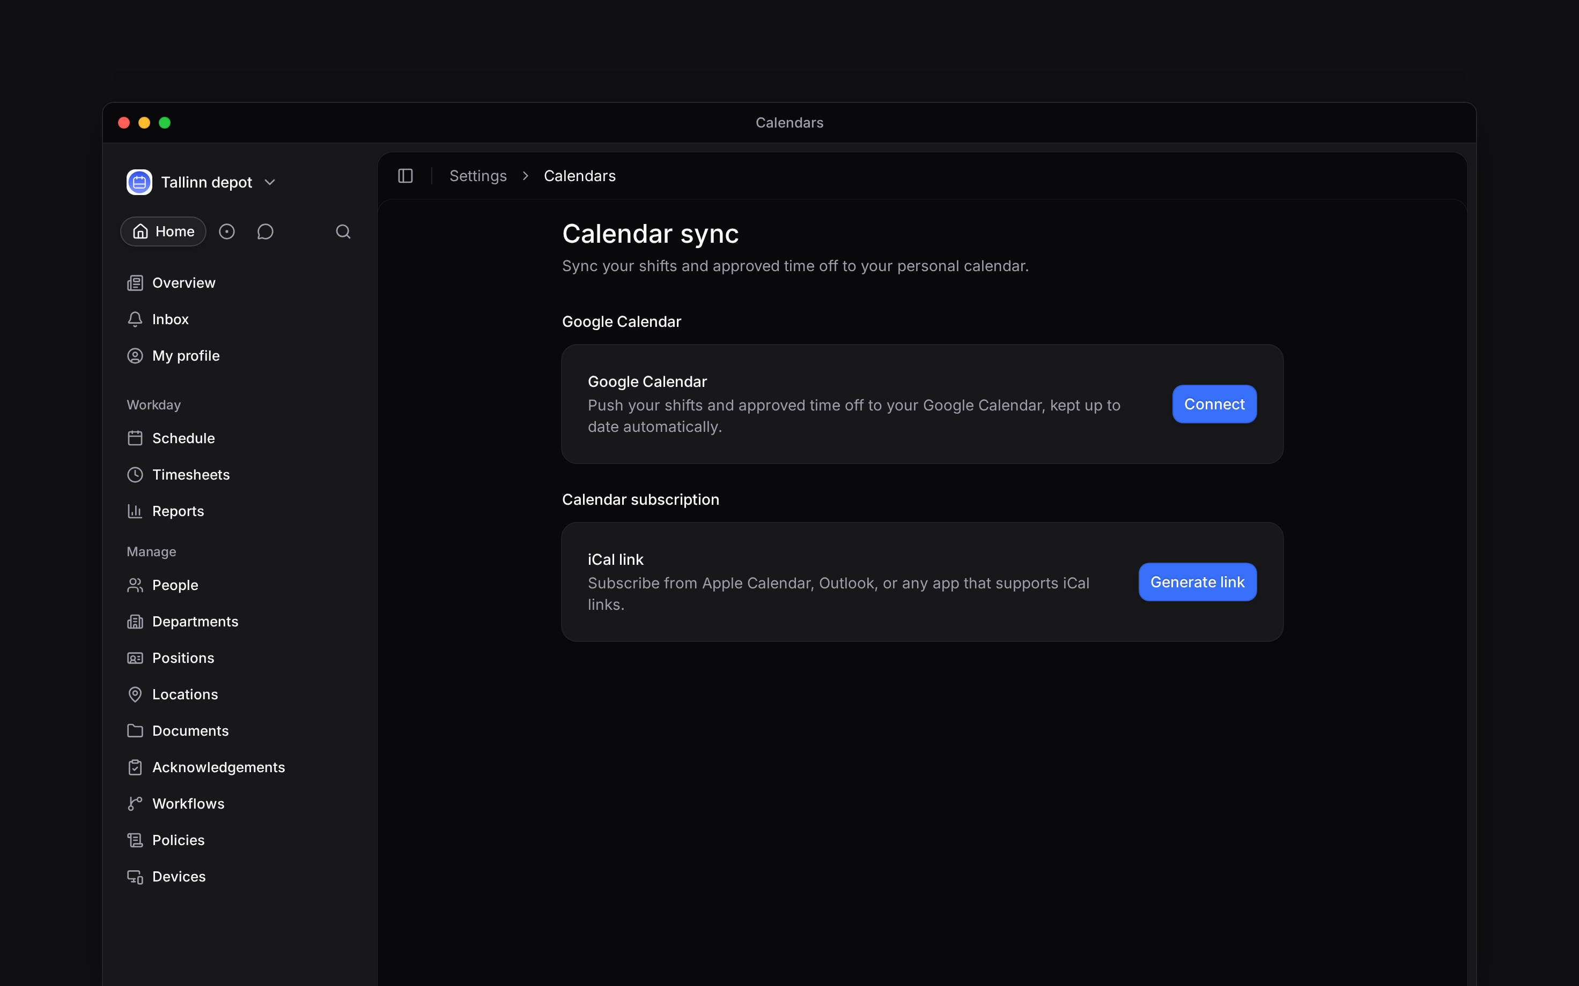1579x986 pixels.
Task: Click the Timesheets clock icon
Action: pos(135,475)
